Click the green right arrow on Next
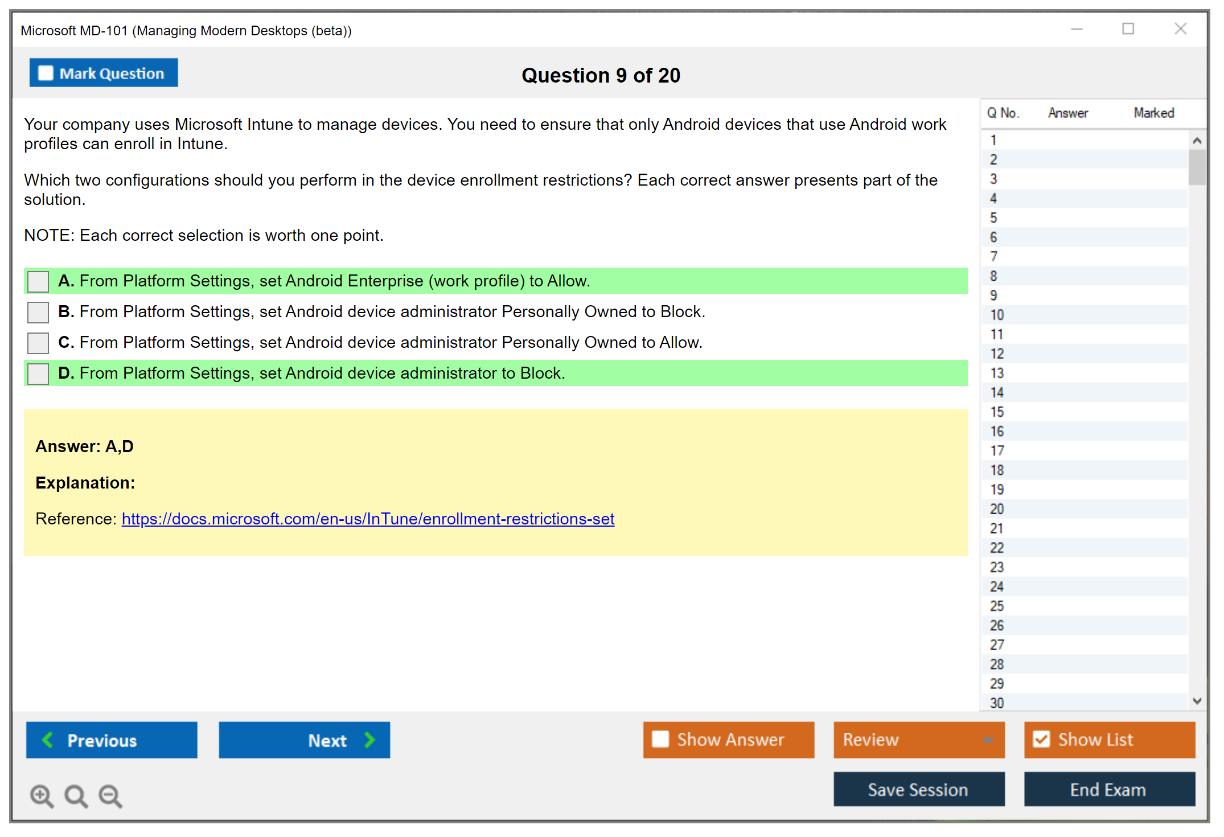Screen dimensions: 1224x837 (x=370, y=740)
